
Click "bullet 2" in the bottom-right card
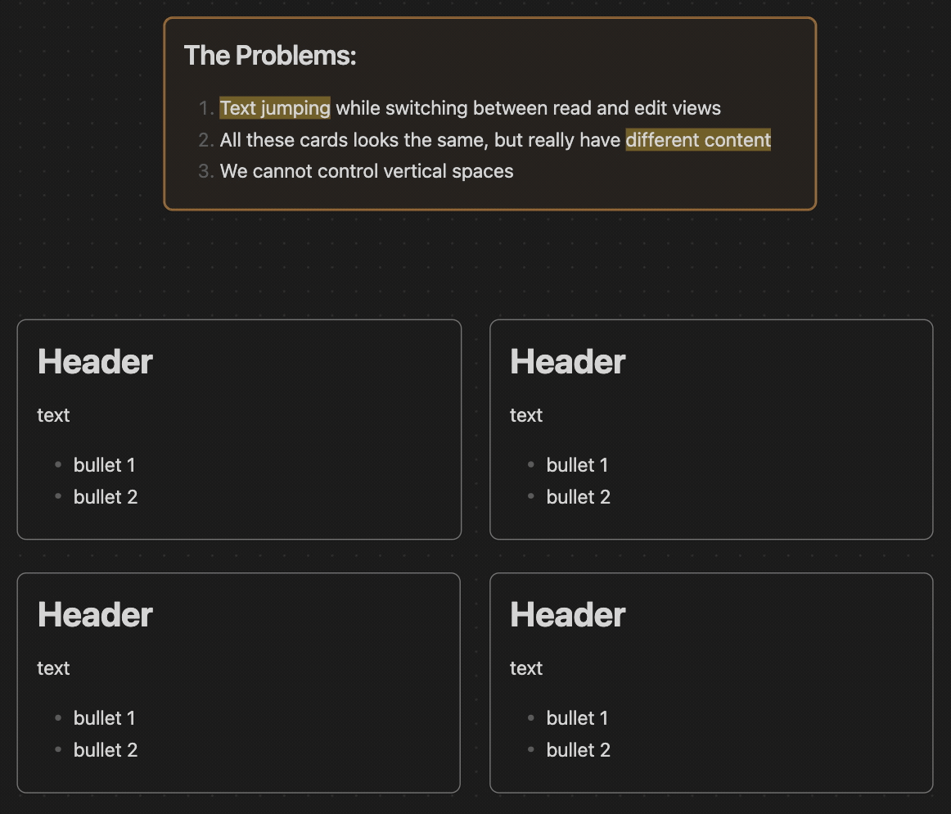point(578,750)
